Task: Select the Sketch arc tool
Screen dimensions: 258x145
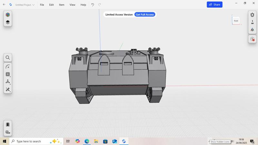Action: coord(8,67)
